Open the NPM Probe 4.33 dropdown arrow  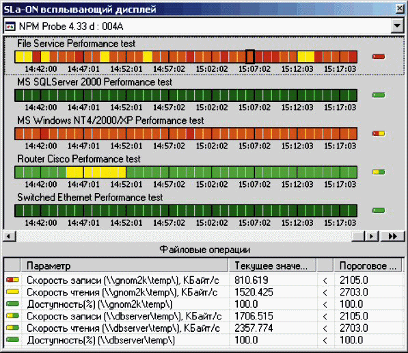[397, 26]
